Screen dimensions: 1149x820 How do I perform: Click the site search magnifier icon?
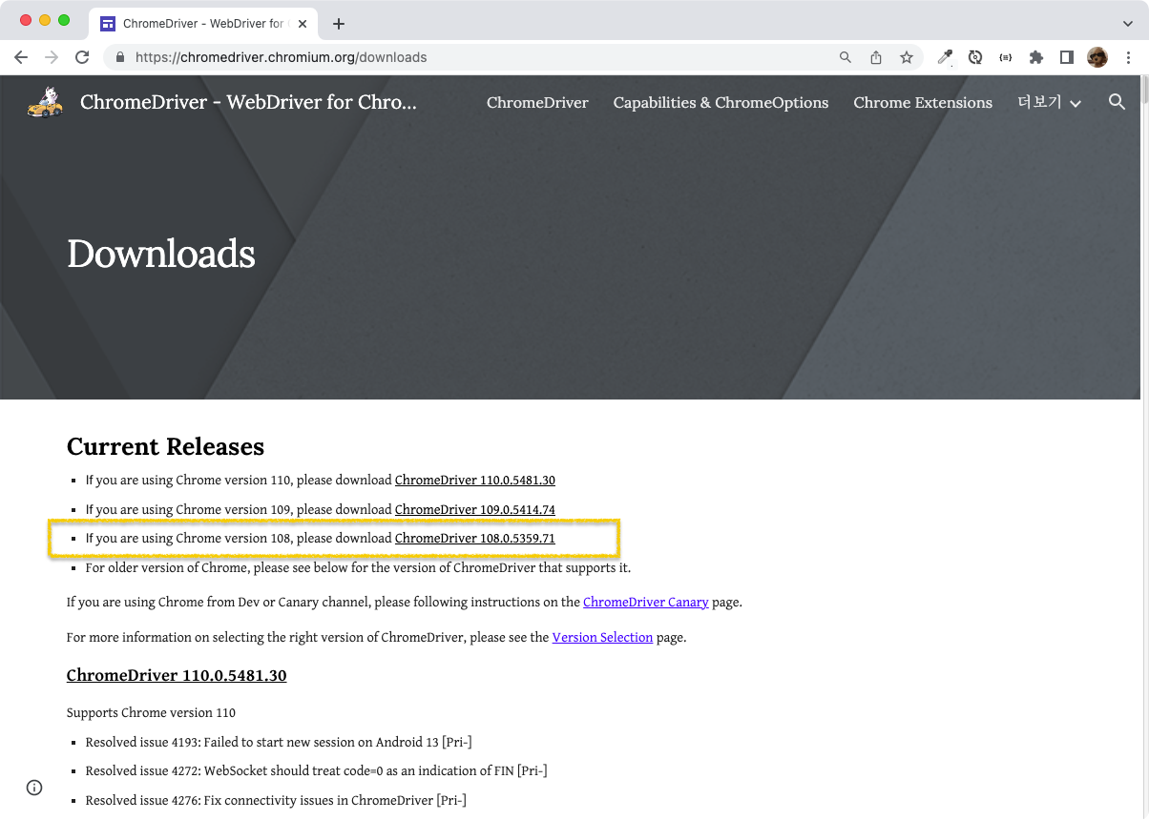[x=1118, y=102]
